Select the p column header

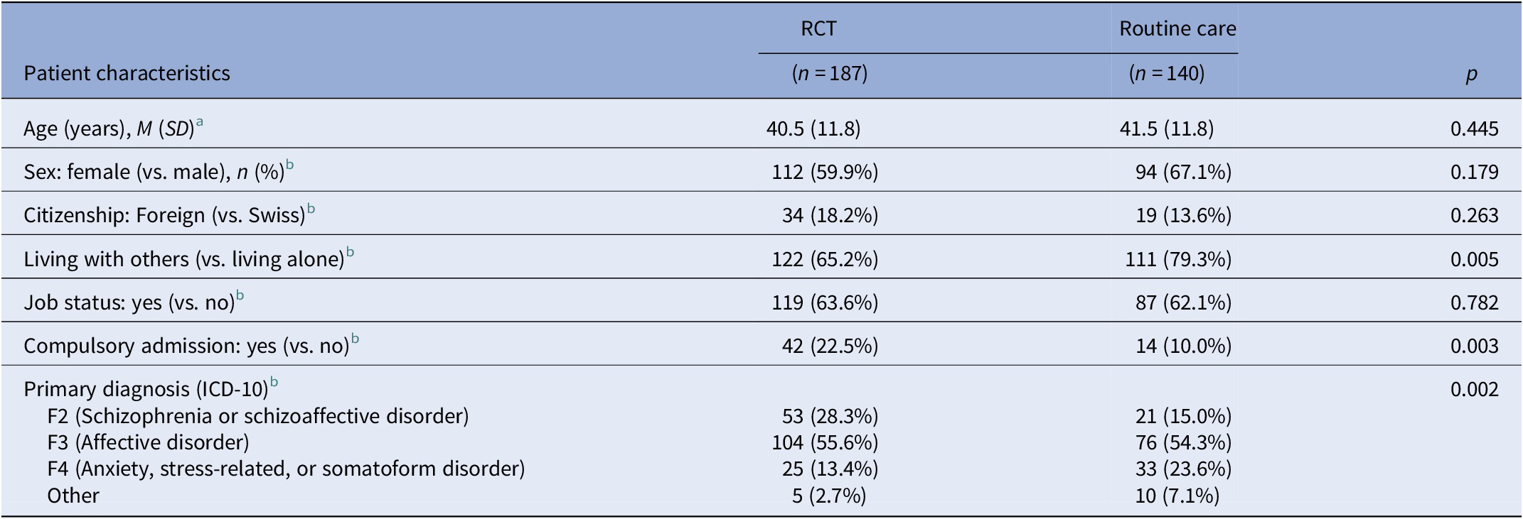tap(1471, 73)
